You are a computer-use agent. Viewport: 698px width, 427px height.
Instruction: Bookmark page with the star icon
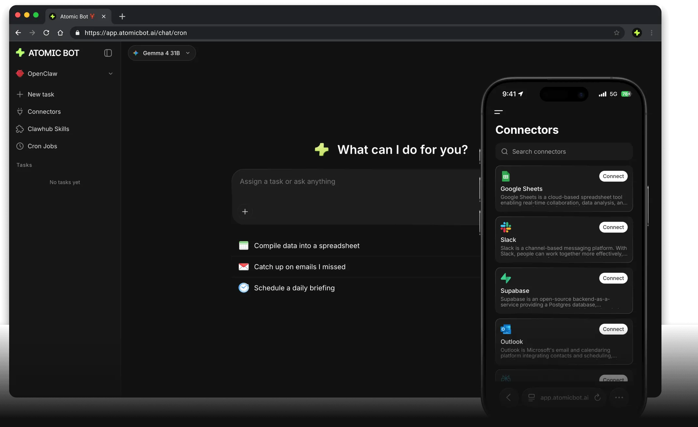click(616, 33)
